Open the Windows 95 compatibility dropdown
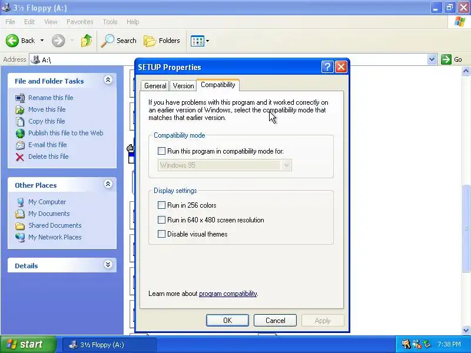 tap(287, 165)
